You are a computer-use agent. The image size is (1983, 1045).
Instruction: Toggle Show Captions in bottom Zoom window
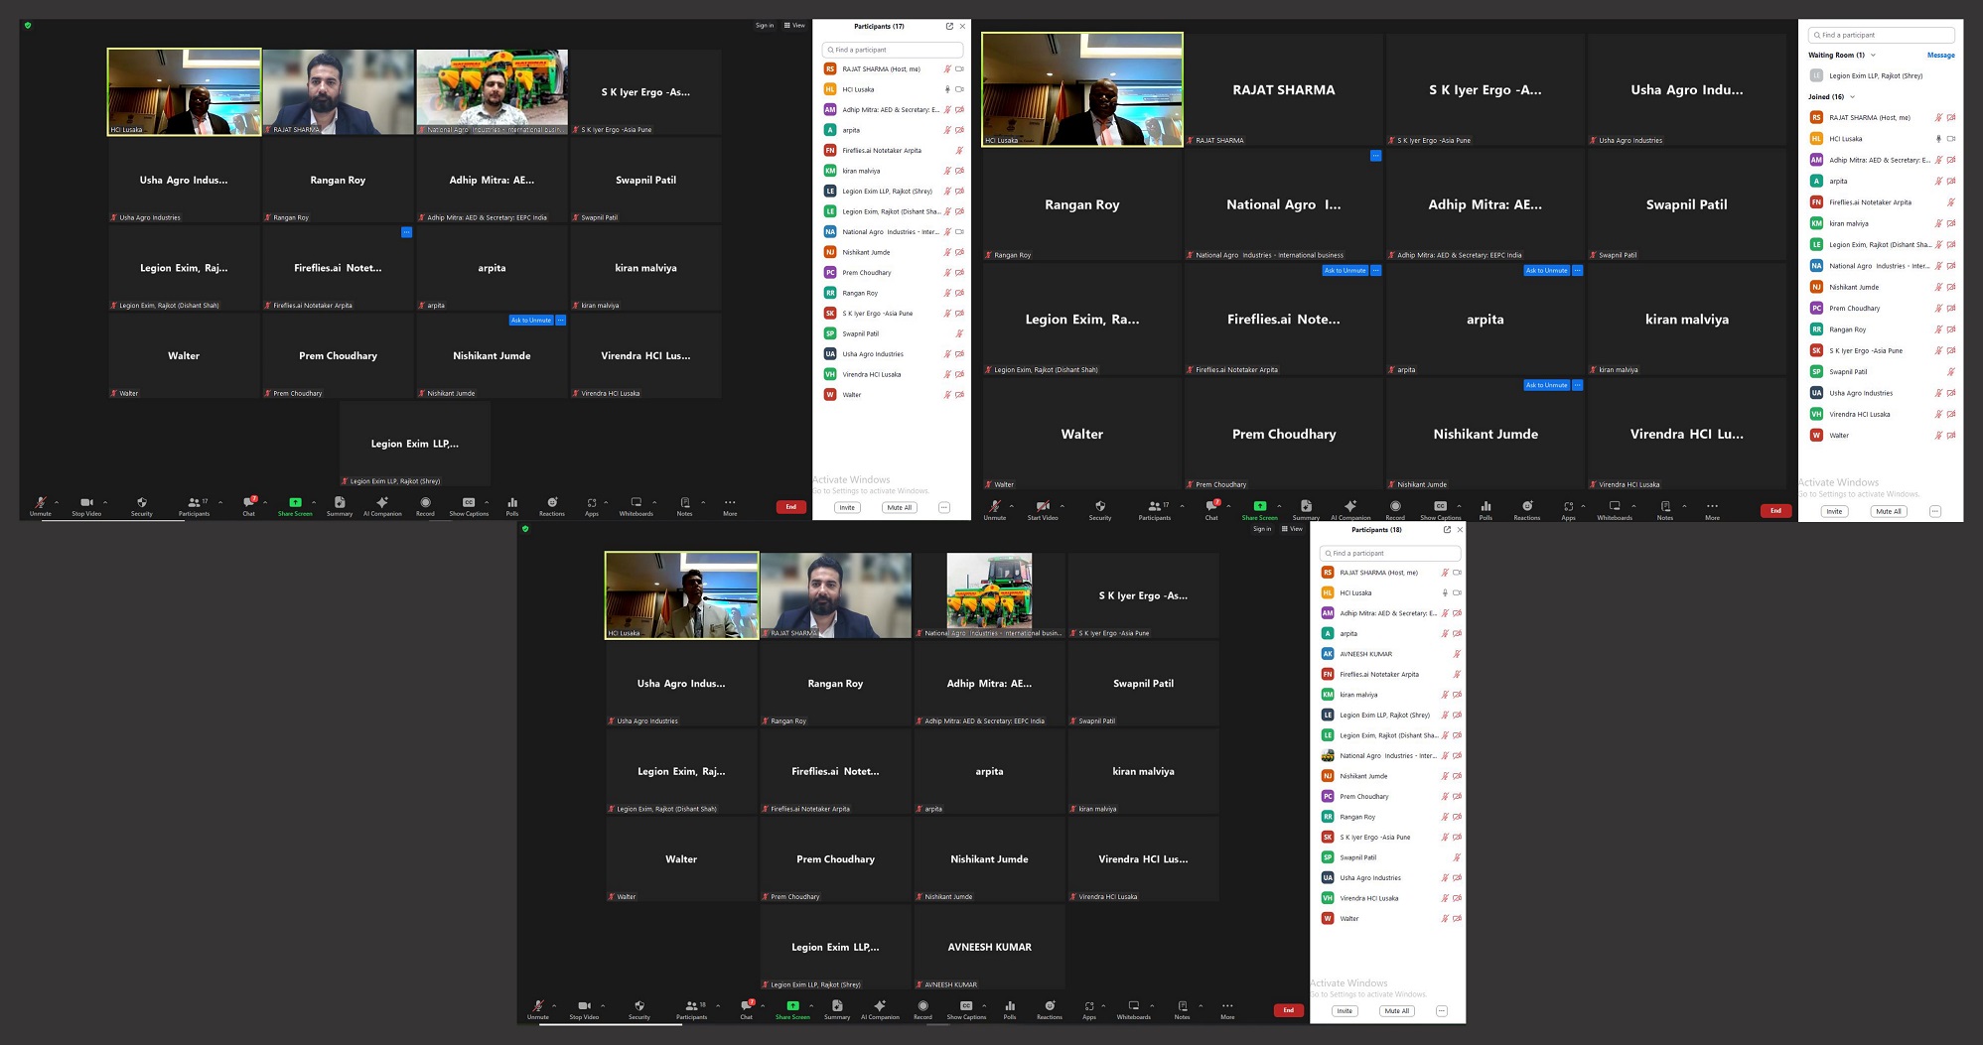[x=966, y=1009]
